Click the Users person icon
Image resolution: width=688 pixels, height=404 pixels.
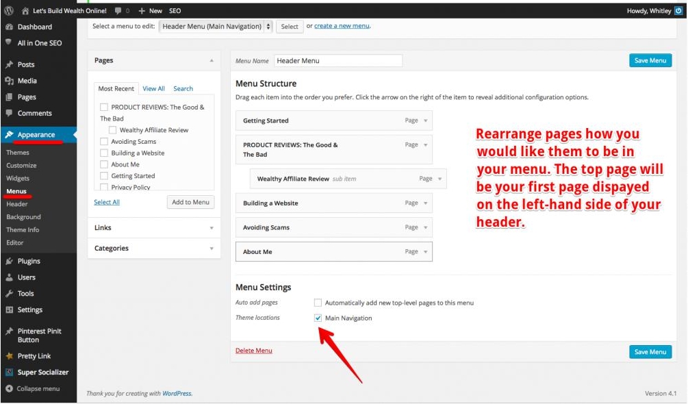[9, 277]
